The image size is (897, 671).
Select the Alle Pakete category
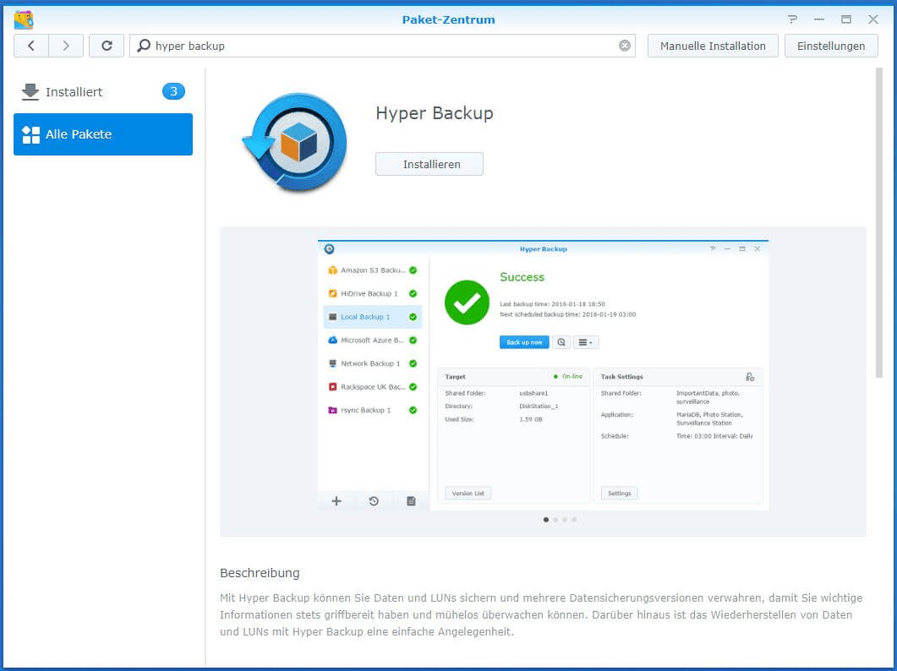(x=103, y=134)
